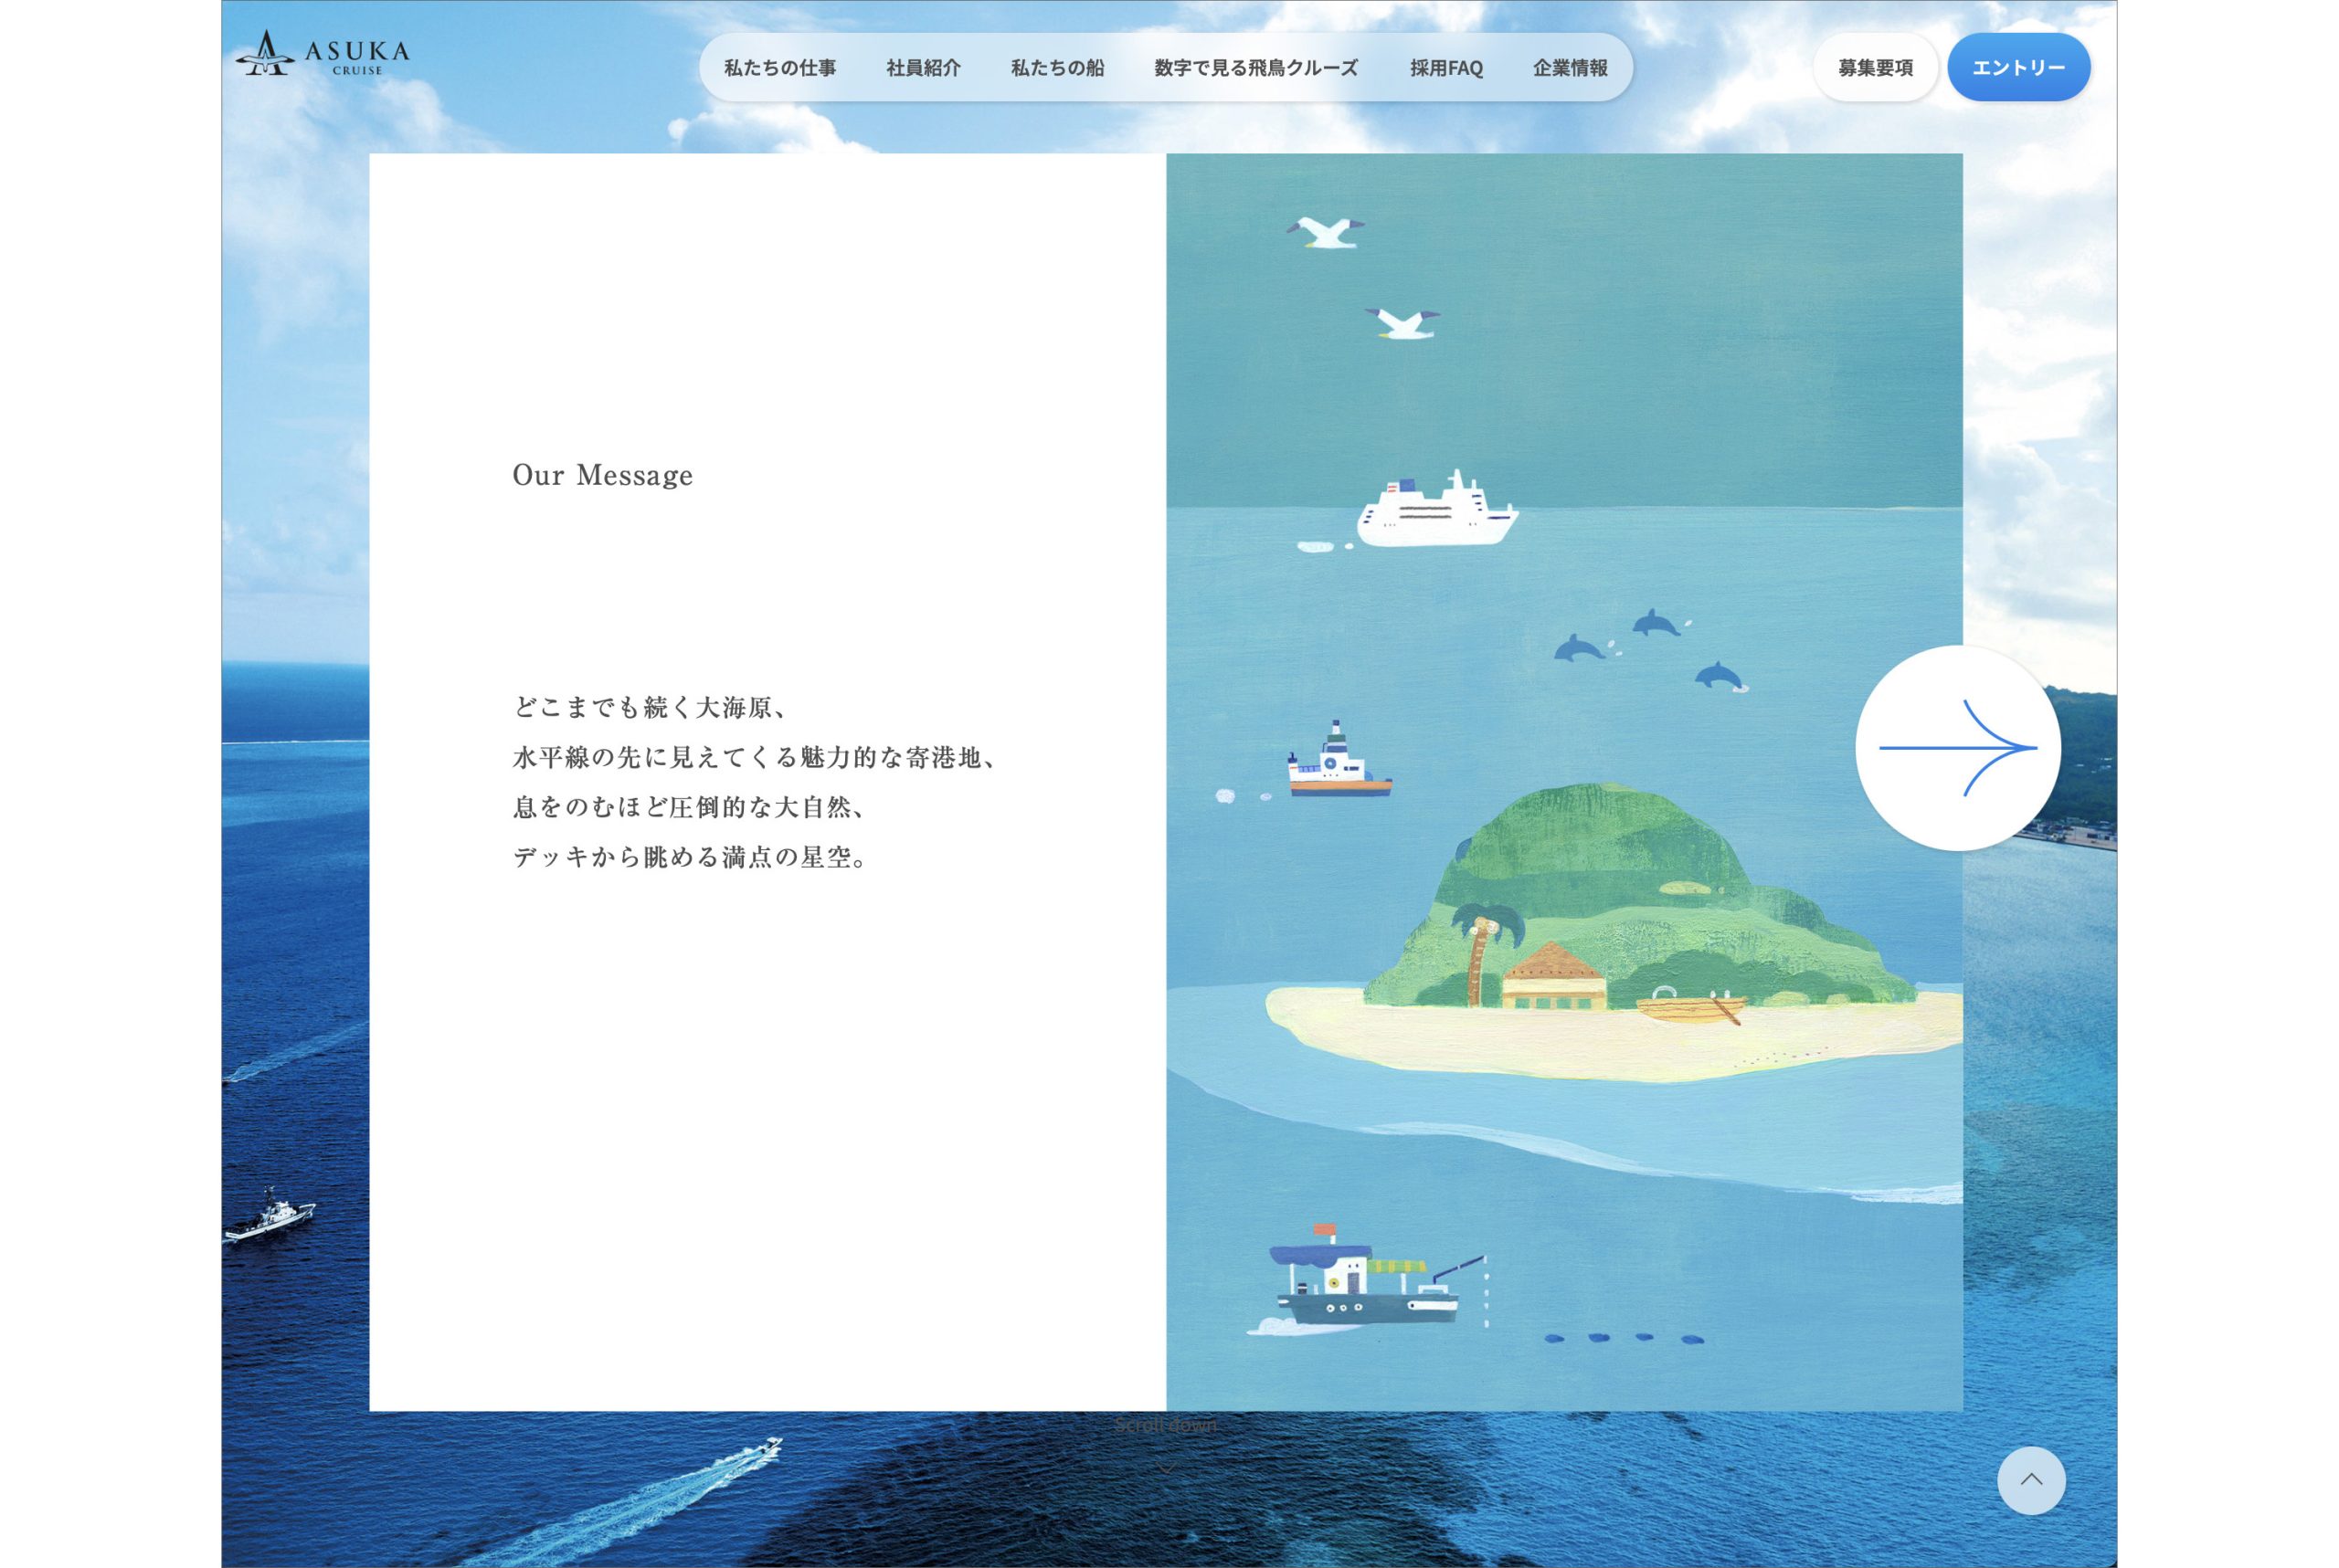Click the Scroll down text
This screenshot has width=2339, height=1568.
click(1165, 1424)
